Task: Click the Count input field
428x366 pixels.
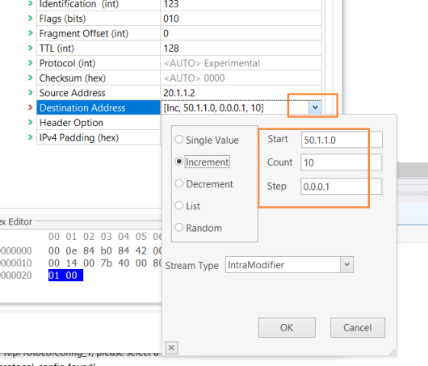Action: tap(342, 162)
